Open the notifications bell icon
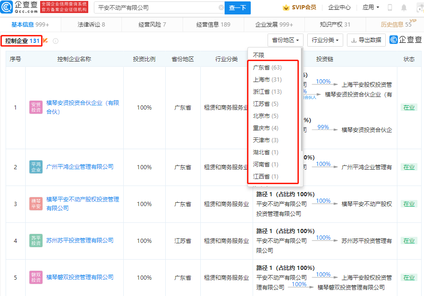The width and height of the screenshot is (424, 296). pos(404,7)
